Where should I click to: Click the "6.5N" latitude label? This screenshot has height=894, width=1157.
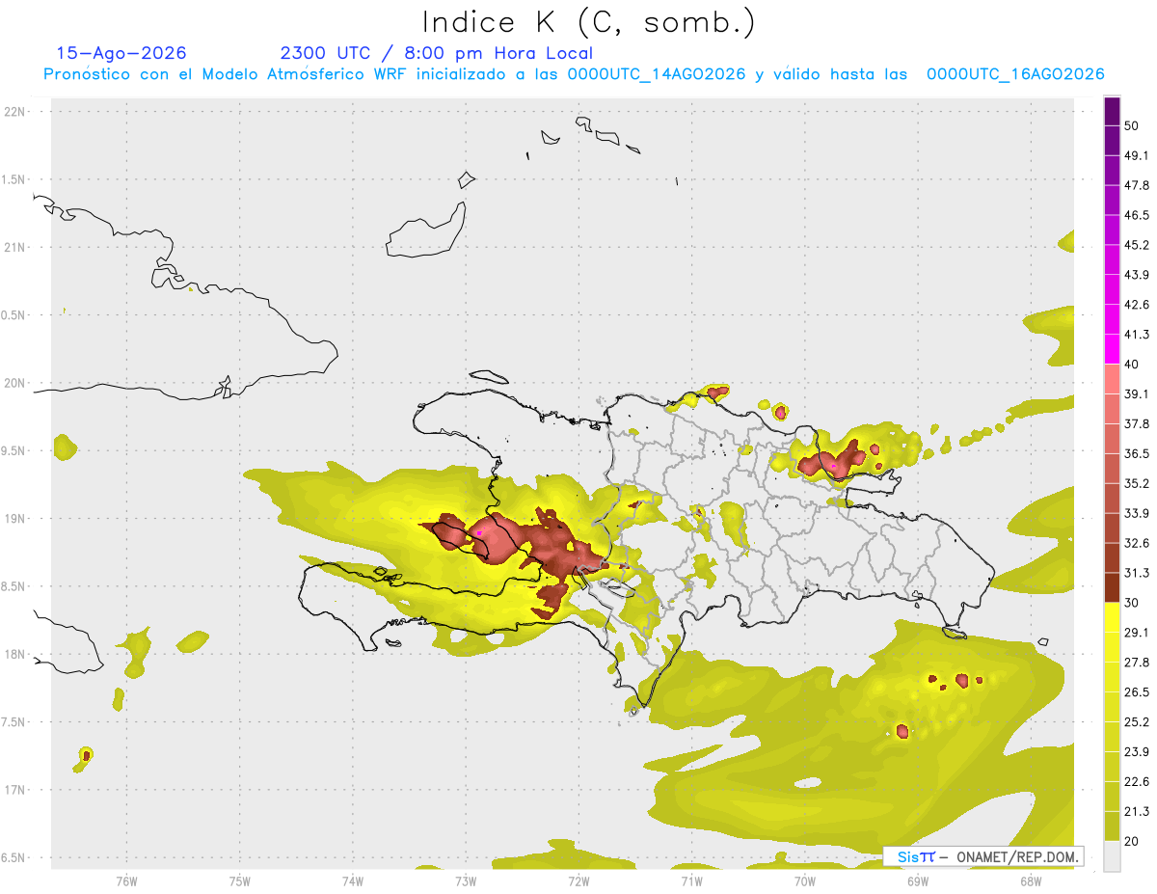(x=13, y=858)
